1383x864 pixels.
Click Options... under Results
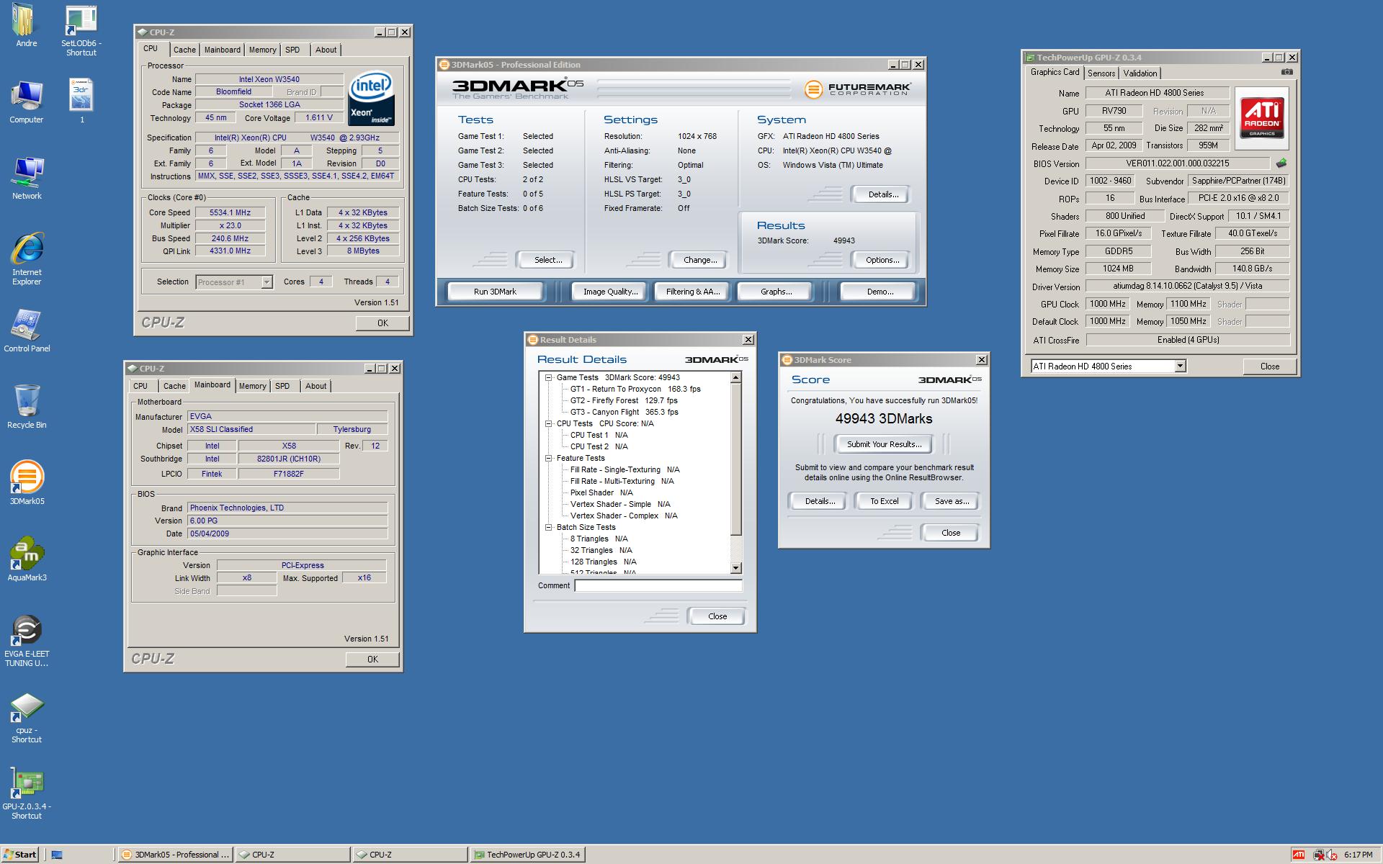(882, 260)
